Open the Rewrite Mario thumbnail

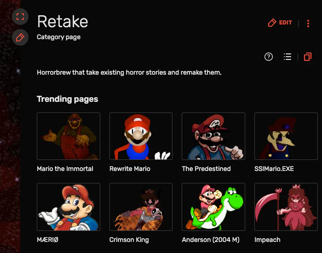pyautogui.click(x=141, y=136)
